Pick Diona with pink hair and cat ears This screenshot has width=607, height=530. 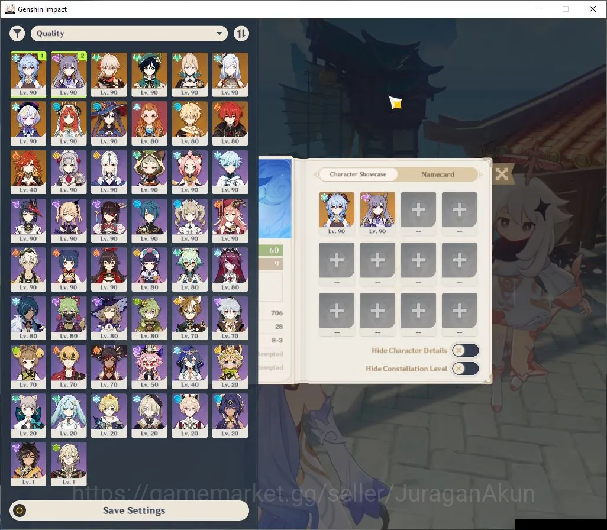[x=190, y=172]
